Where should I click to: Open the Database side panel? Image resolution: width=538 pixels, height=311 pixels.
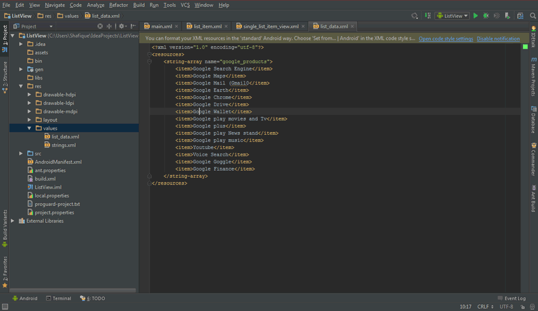(x=534, y=119)
